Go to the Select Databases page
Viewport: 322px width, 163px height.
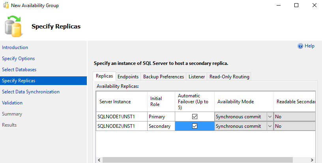coord(19,70)
